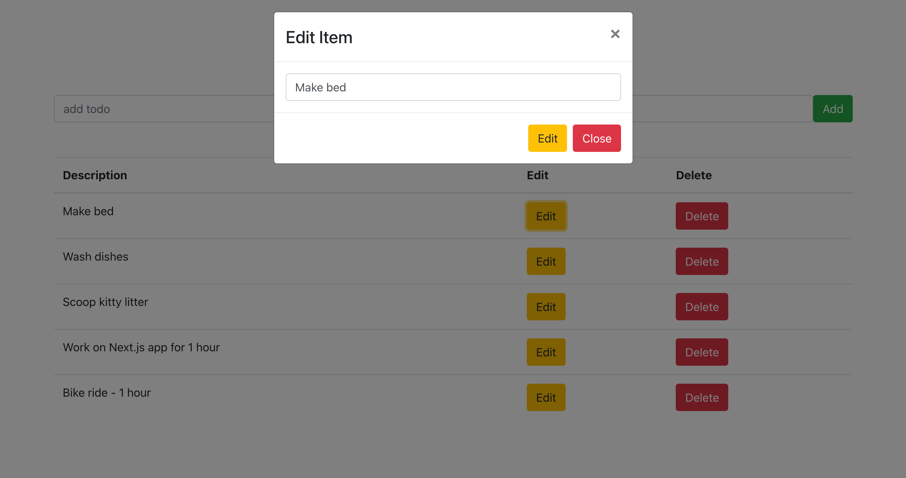Image resolution: width=906 pixels, height=478 pixels.
Task: Edit the Bike ride row
Action: pos(546,397)
